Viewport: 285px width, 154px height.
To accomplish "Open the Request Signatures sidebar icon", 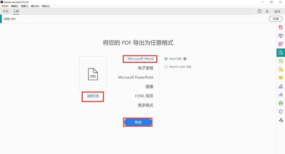I will [x=280, y=95].
